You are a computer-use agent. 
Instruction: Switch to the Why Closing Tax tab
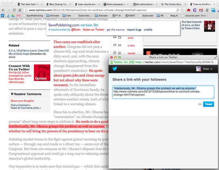[59, 4]
